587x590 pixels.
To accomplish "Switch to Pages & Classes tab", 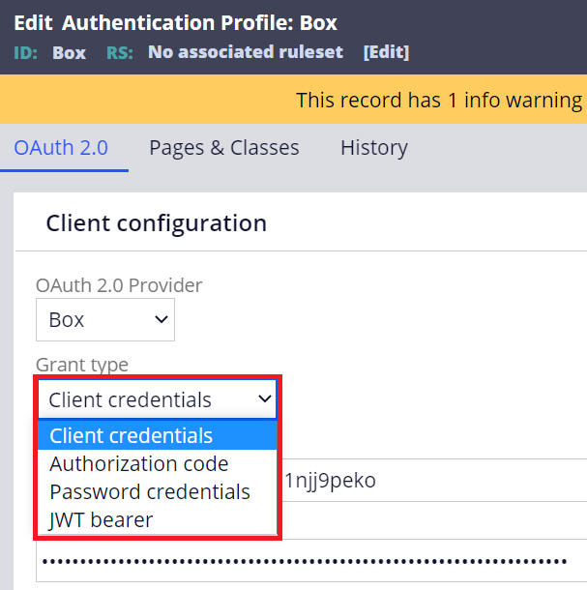I will click(224, 147).
